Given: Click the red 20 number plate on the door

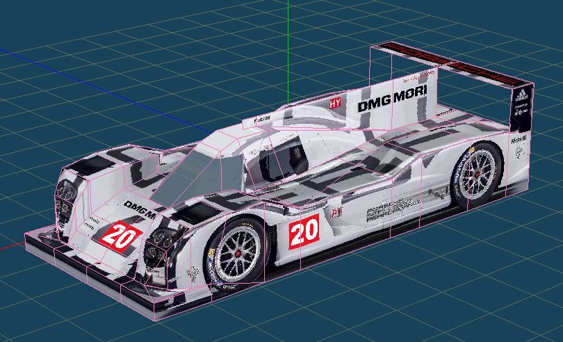Looking at the screenshot, I should tap(304, 231).
